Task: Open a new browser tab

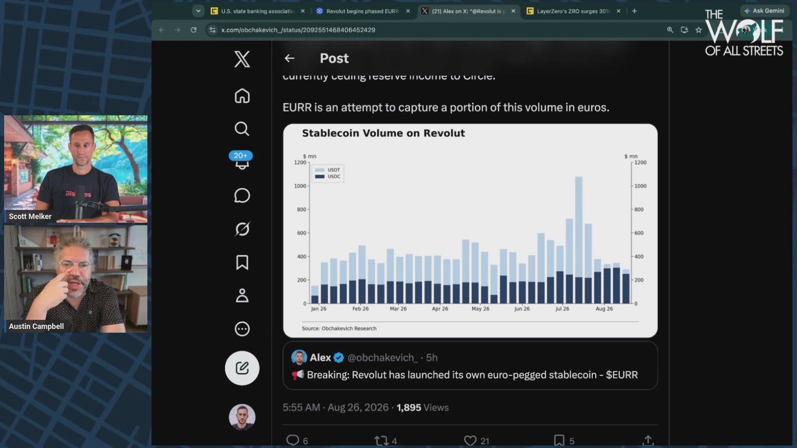Action: pos(634,11)
